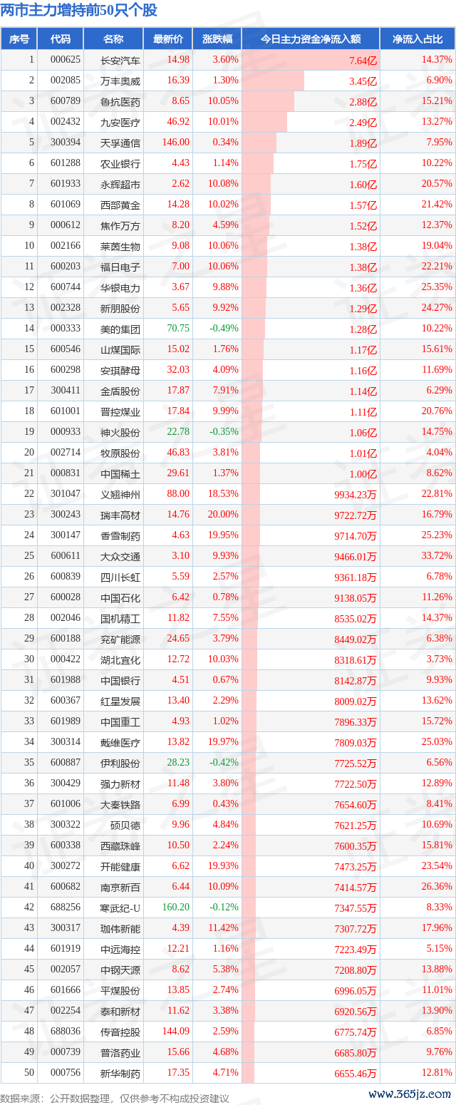Screen dimensions: 456x1105
Task: Open the www.365jz.com watermark link
Action: click(410, 1094)
